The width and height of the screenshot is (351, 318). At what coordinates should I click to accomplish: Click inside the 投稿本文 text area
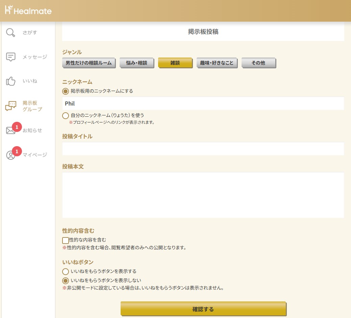coord(203,195)
